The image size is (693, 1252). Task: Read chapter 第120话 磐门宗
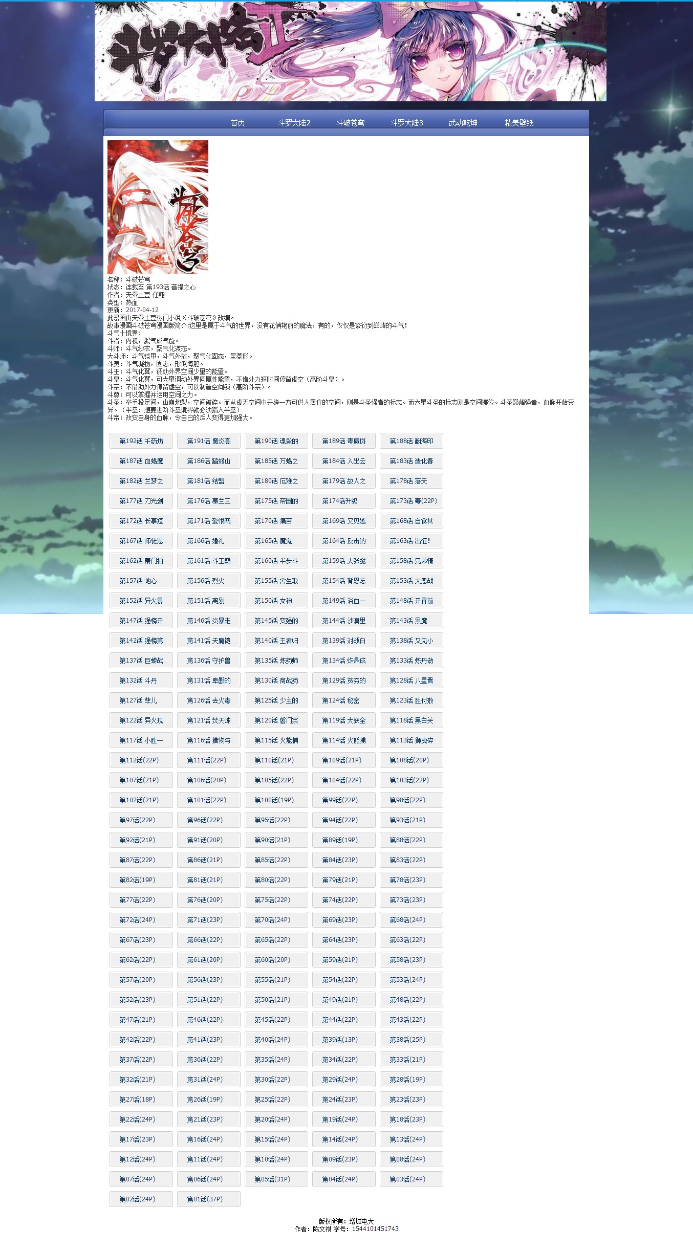click(x=276, y=720)
